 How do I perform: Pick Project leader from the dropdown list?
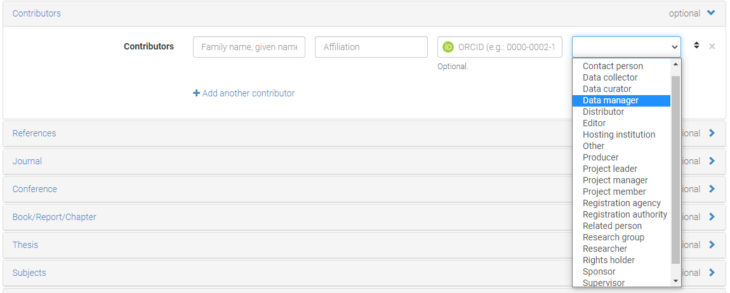pyautogui.click(x=610, y=169)
